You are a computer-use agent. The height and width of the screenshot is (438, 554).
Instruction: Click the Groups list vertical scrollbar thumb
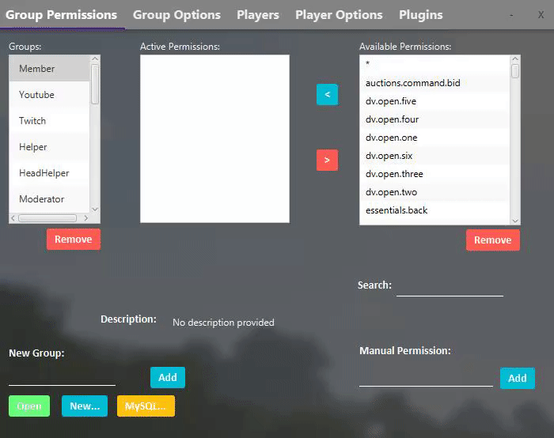tap(95, 84)
